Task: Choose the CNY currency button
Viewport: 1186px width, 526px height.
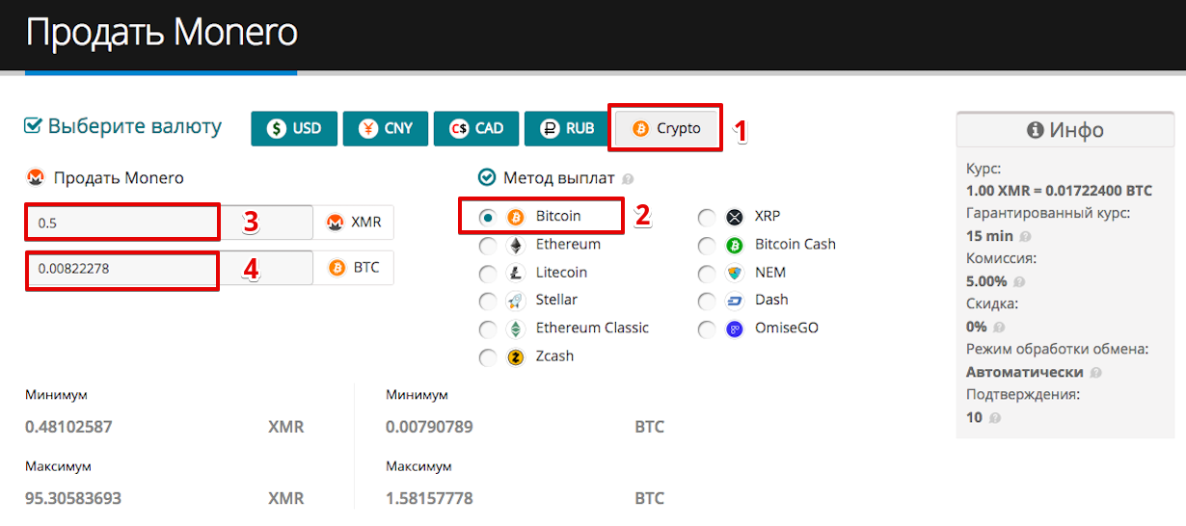Action: 385,128
